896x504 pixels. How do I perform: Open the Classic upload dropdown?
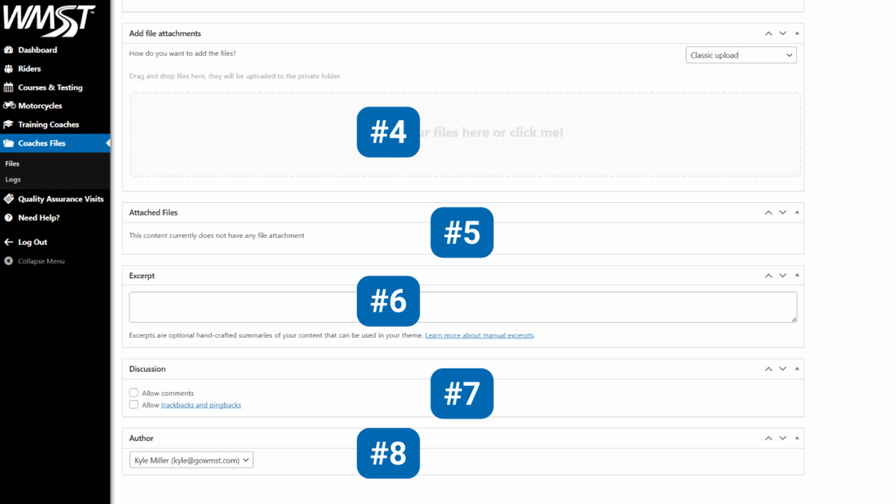[x=740, y=55]
